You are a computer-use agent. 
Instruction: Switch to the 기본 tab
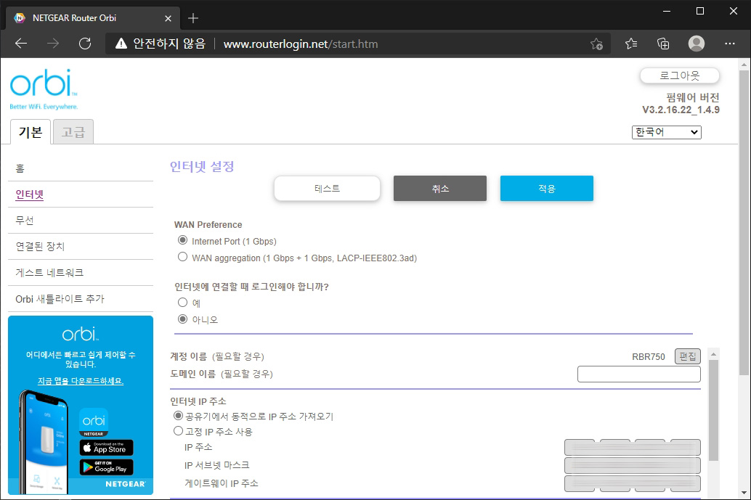[x=31, y=132]
